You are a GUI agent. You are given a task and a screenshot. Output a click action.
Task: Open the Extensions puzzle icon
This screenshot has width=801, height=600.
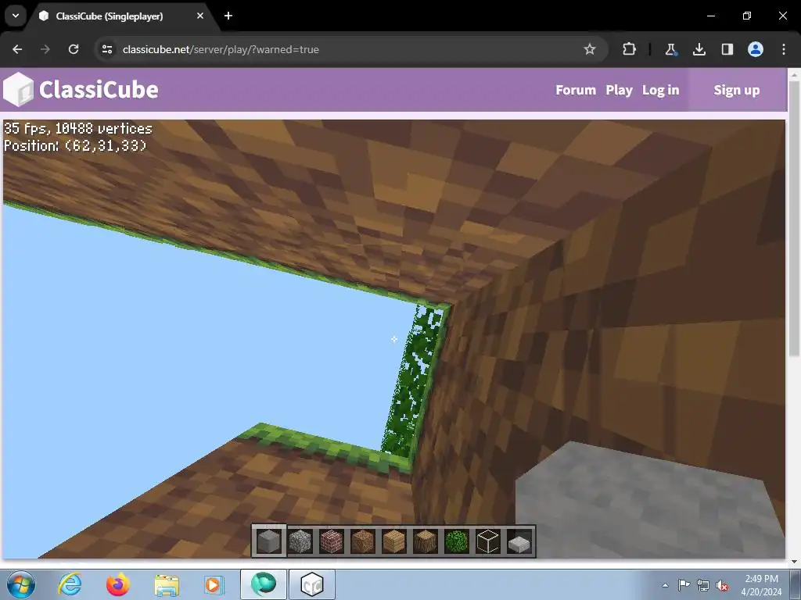(630, 49)
